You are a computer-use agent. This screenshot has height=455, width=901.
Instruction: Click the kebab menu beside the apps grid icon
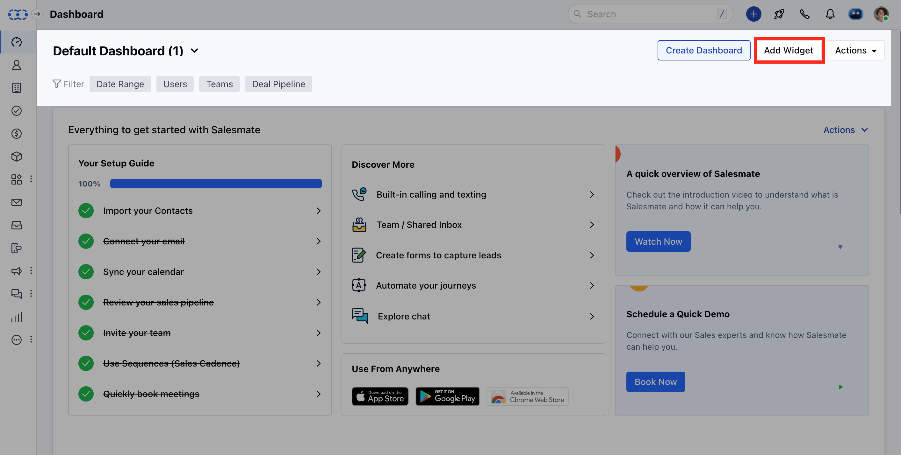(31, 179)
